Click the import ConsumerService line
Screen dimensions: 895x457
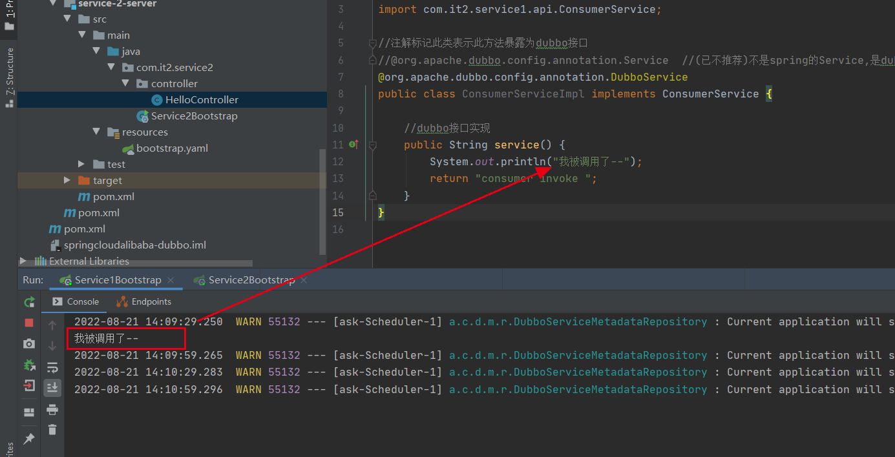[x=520, y=10]
